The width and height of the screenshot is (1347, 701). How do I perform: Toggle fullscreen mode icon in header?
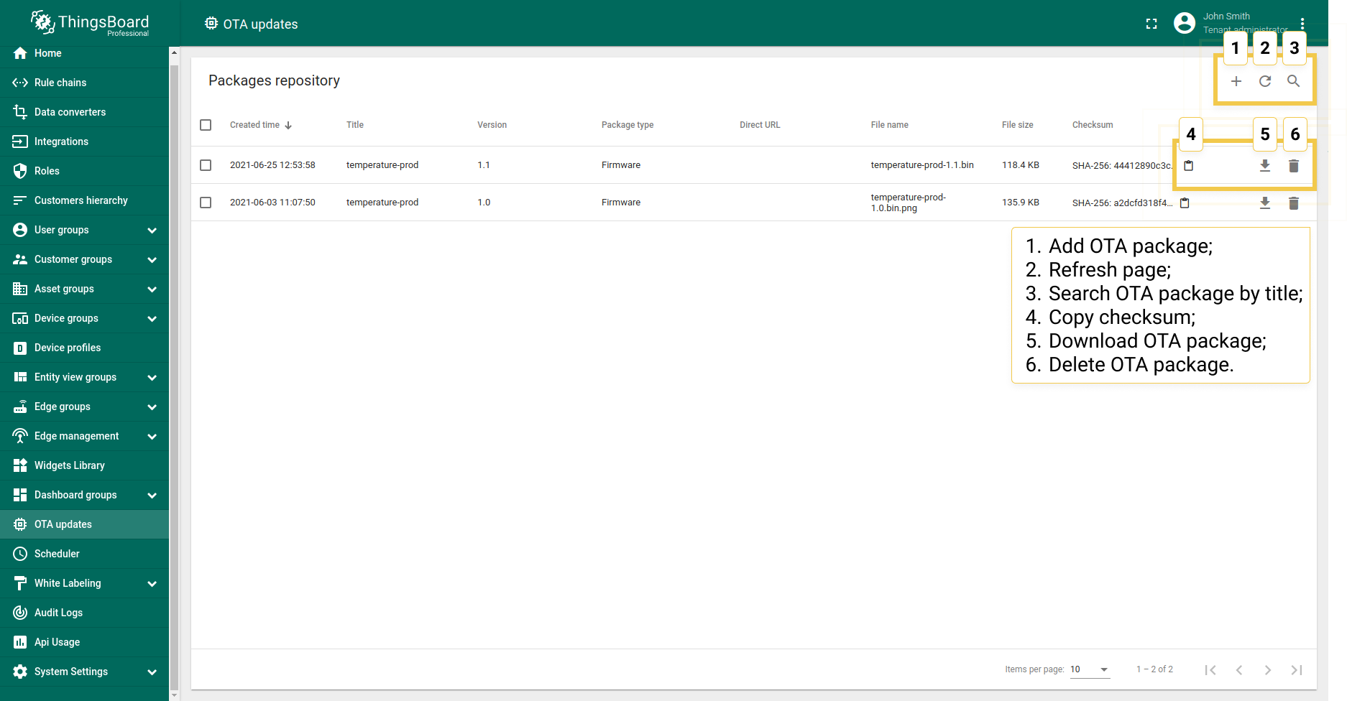tap(1151, 24)
